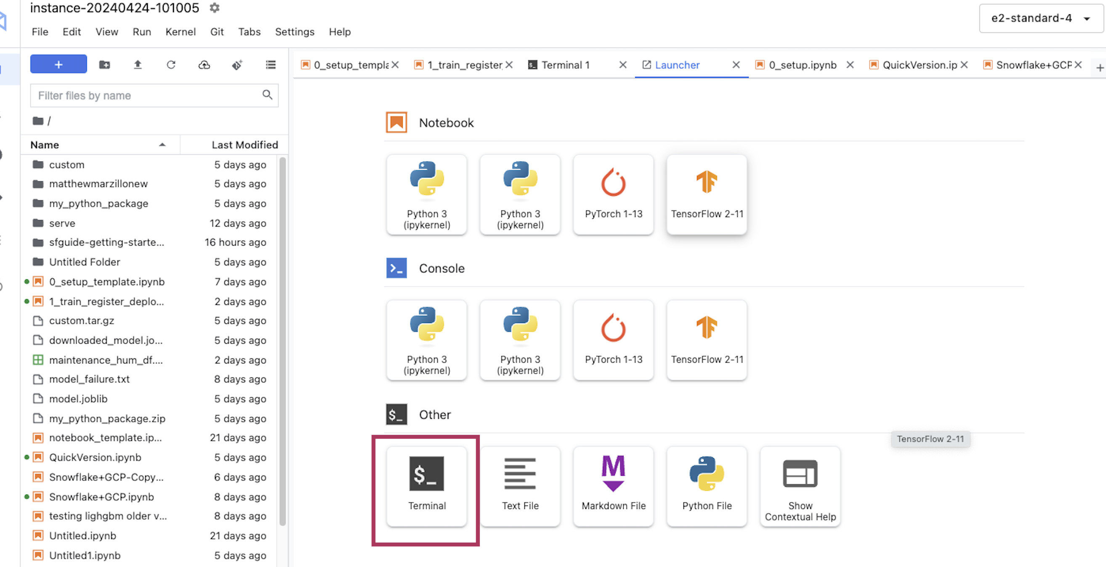Click the upload files icon
Viewport: 1106px width, 567px height.
(x=137, y=64)
